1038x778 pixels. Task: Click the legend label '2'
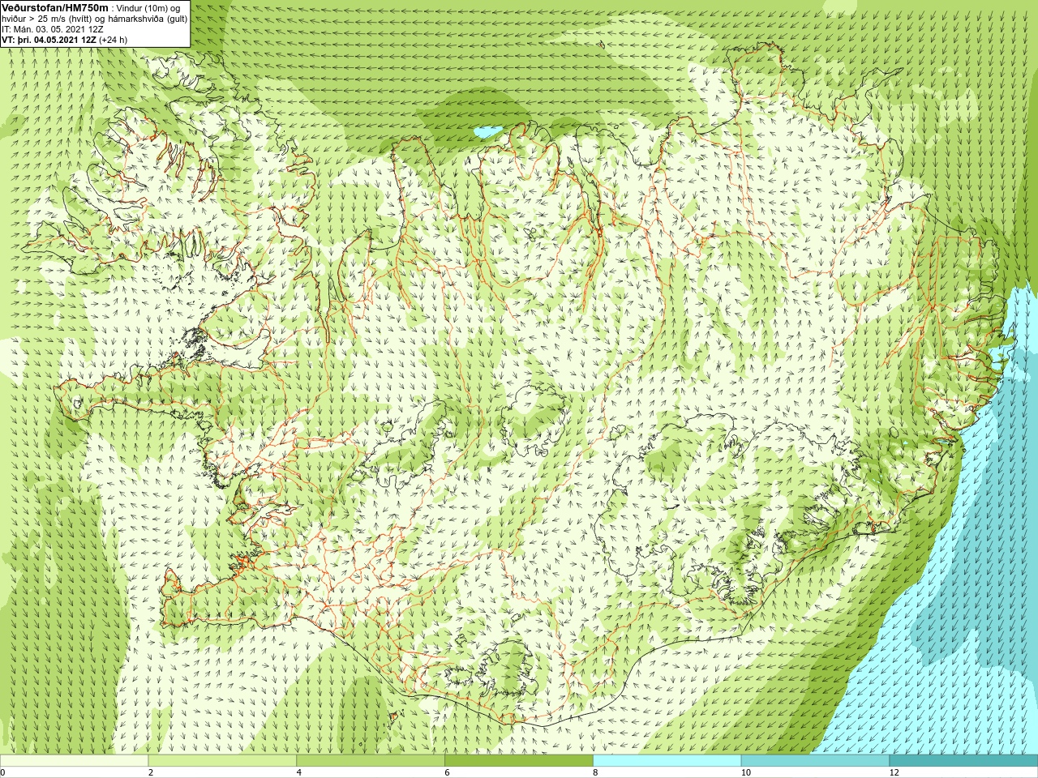pos(151,772)
